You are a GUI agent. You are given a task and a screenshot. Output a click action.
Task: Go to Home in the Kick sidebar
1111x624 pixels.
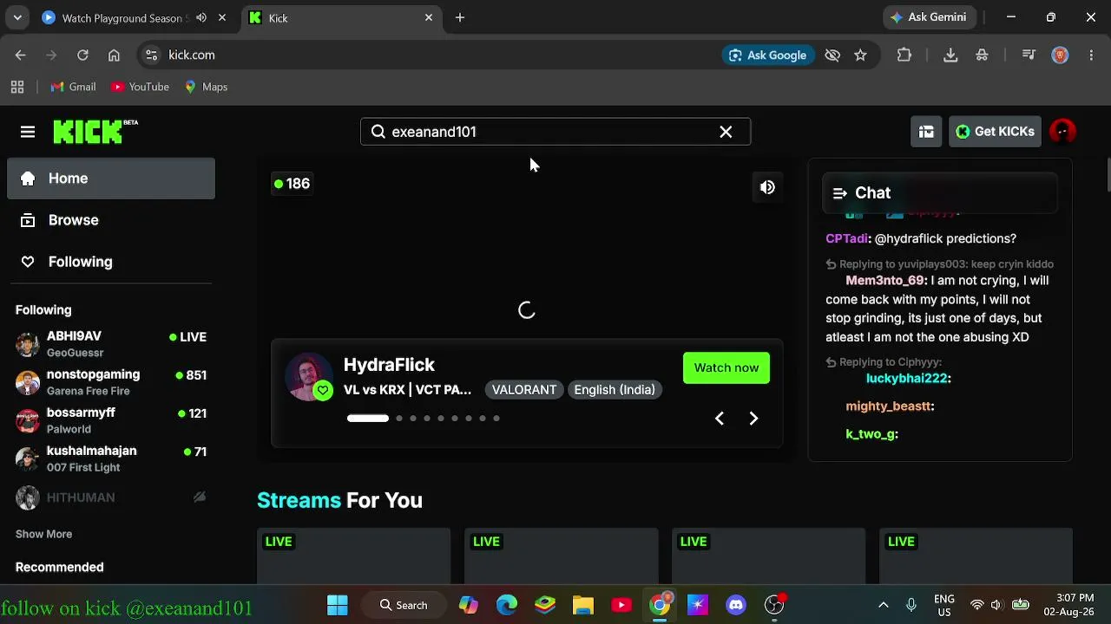point(111,179)
